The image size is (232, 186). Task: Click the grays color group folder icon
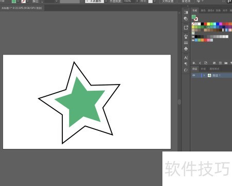click(x=193, y=37)
